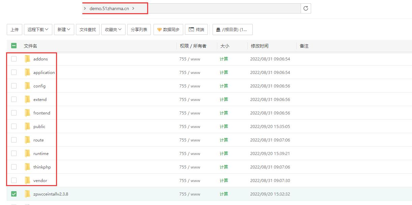Click the config folder icon
Image resolution: width=412 pixels, height=205 pixels.
click(x=28, y=86)
